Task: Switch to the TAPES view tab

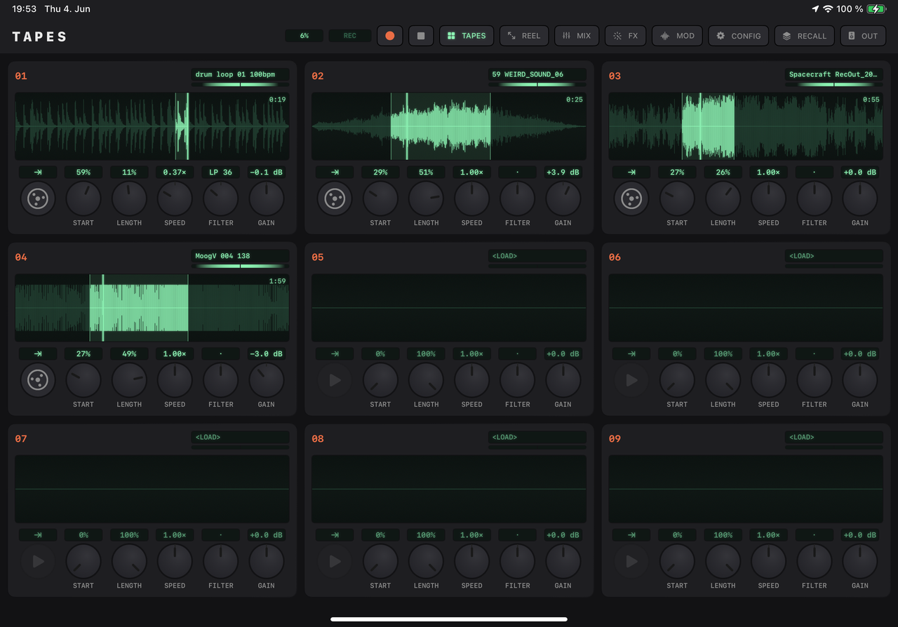Action: (467, 36)
